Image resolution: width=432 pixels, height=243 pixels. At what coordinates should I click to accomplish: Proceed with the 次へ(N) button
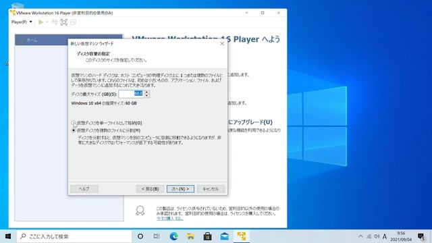(180, 189)
